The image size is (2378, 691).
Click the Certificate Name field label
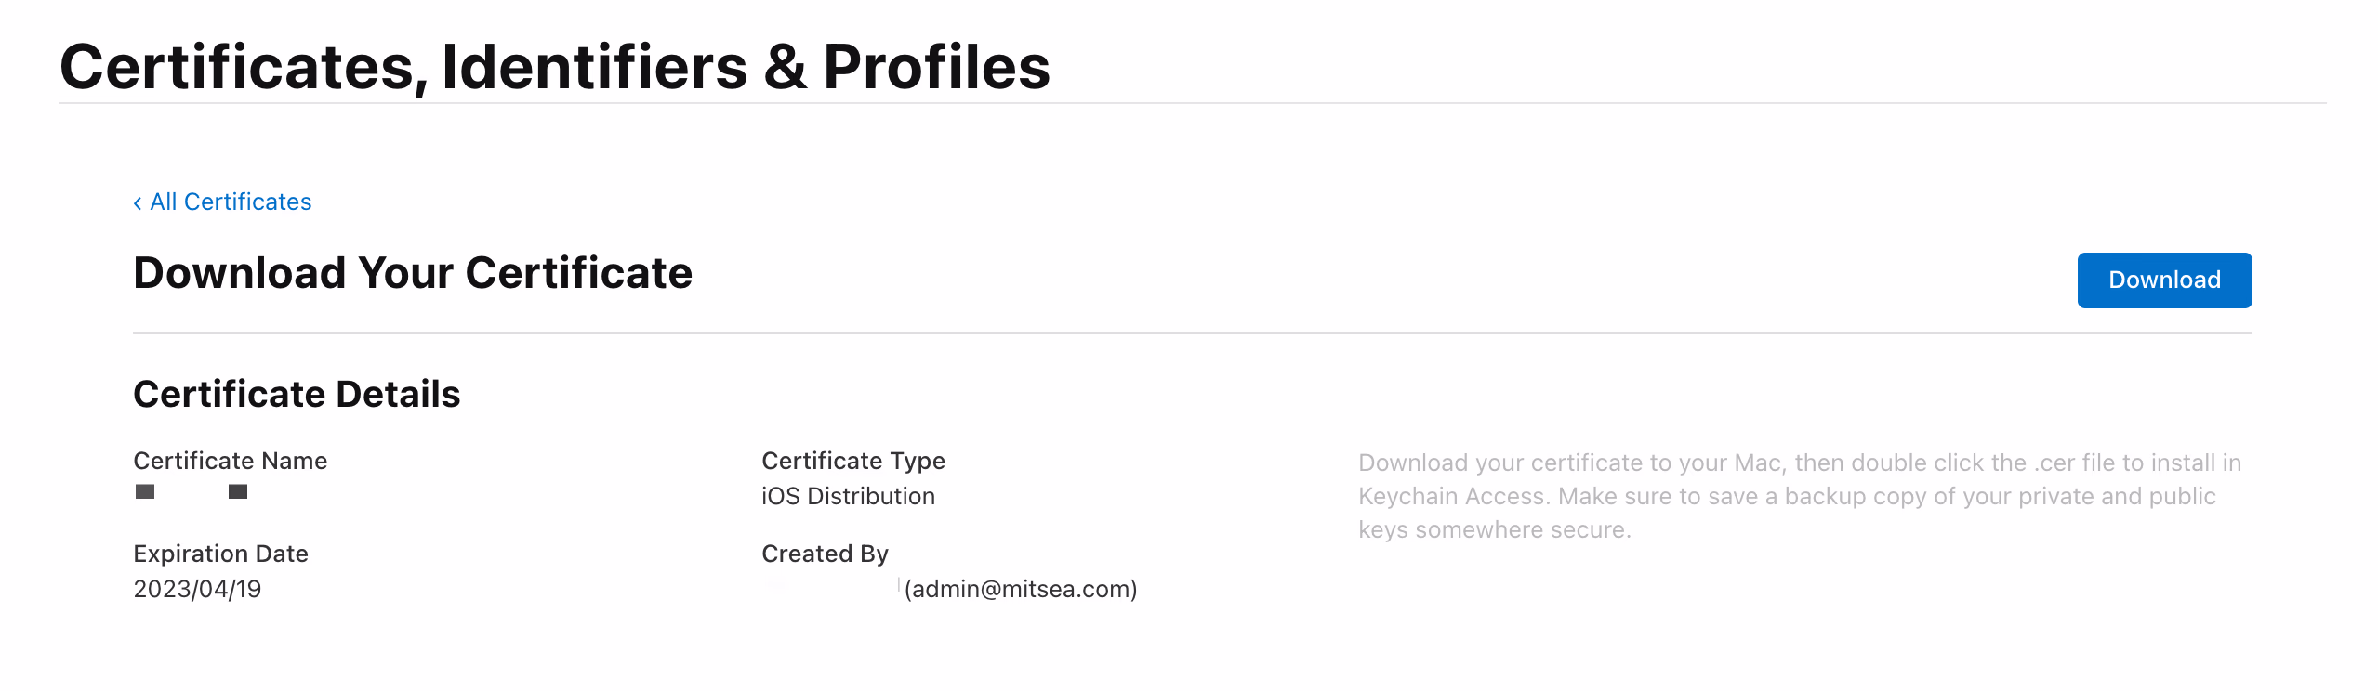[230, 461]
